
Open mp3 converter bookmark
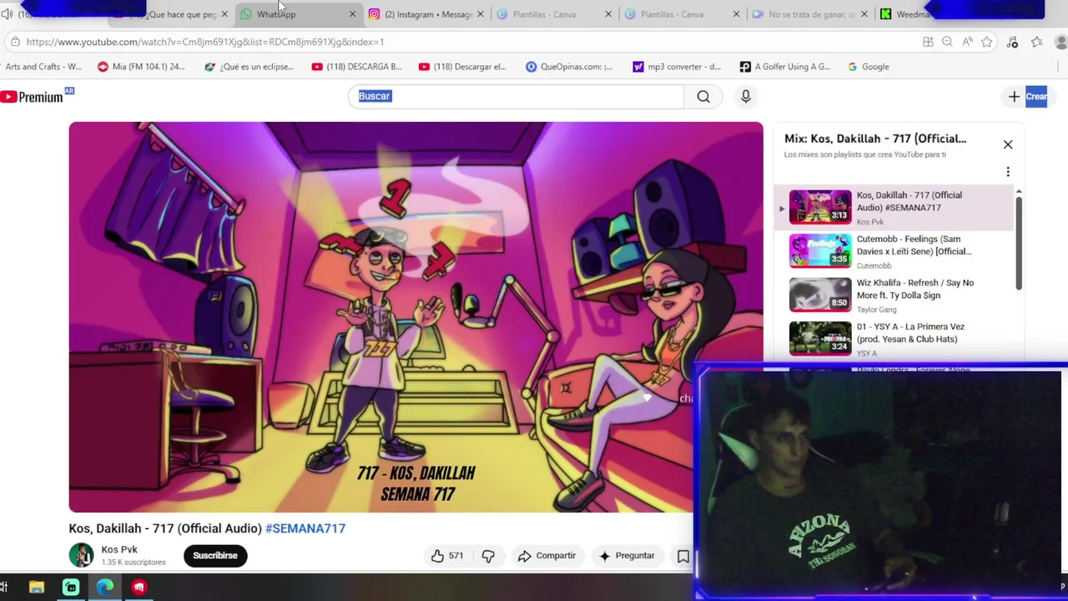pyautogui.click(x=677, y=67)
